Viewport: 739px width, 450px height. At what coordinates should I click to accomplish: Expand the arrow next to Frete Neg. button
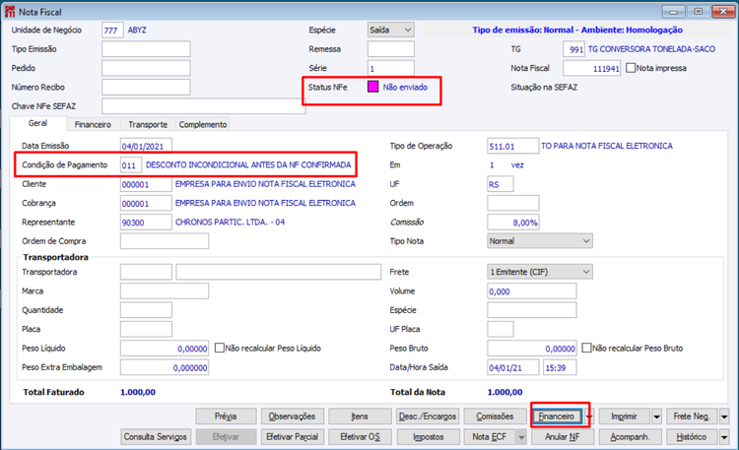pyautogui.click(x=724, y=417)
